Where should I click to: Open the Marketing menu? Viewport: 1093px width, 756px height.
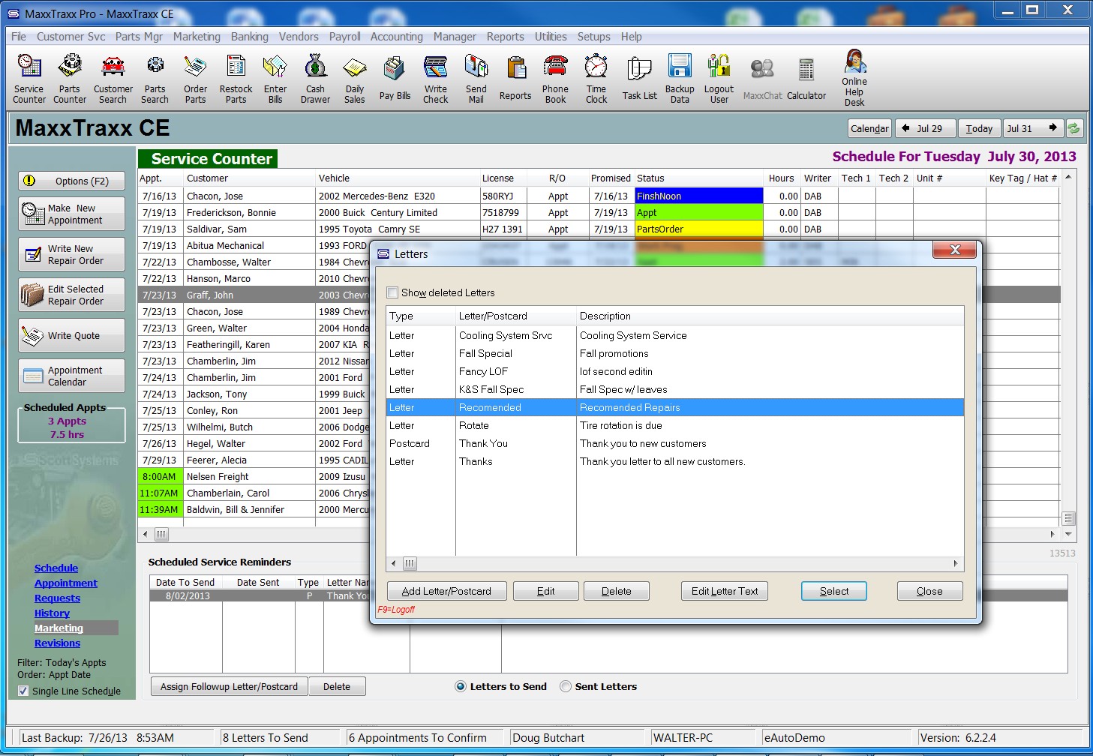pos(197,37)
